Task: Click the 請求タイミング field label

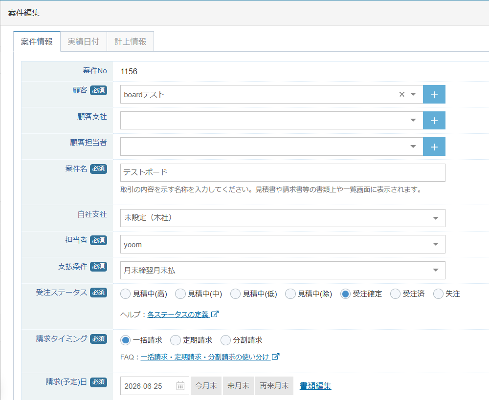Action: point(62,338)
